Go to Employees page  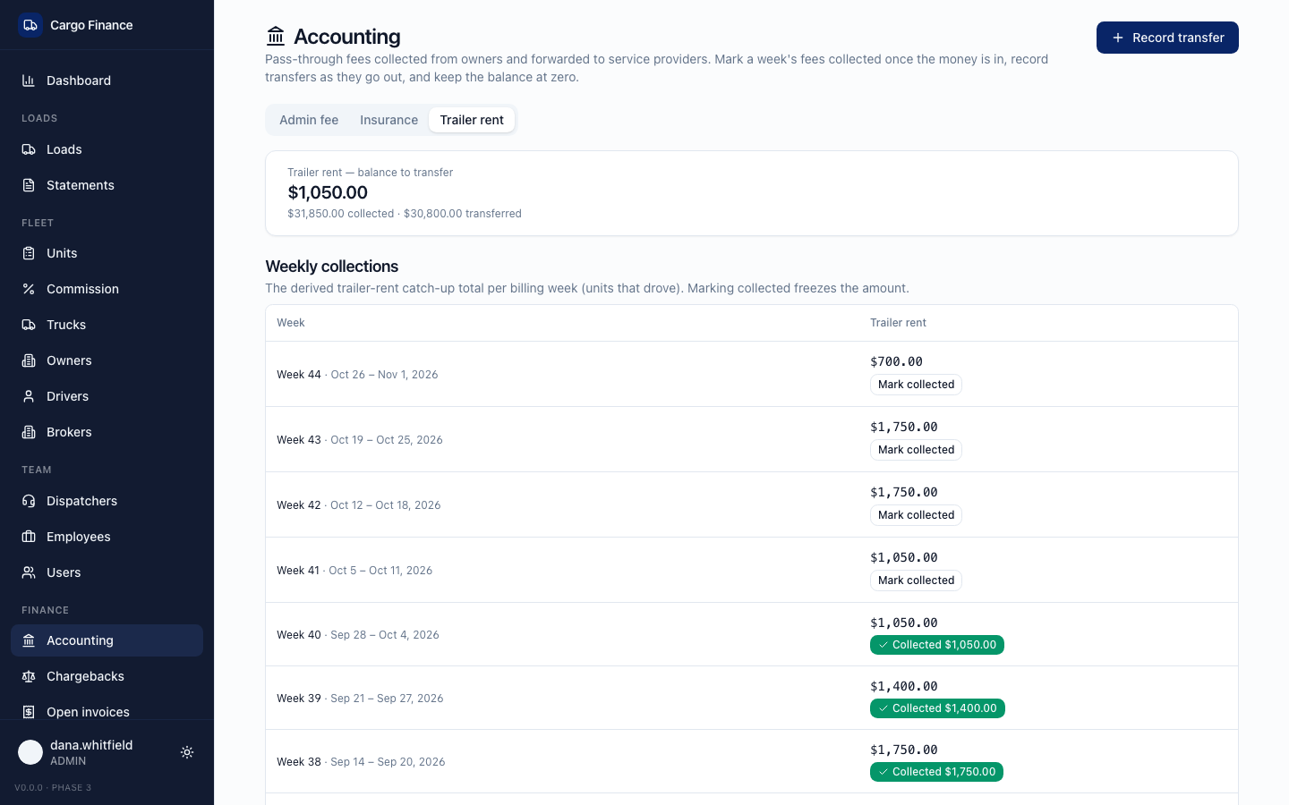click(107, 537)
